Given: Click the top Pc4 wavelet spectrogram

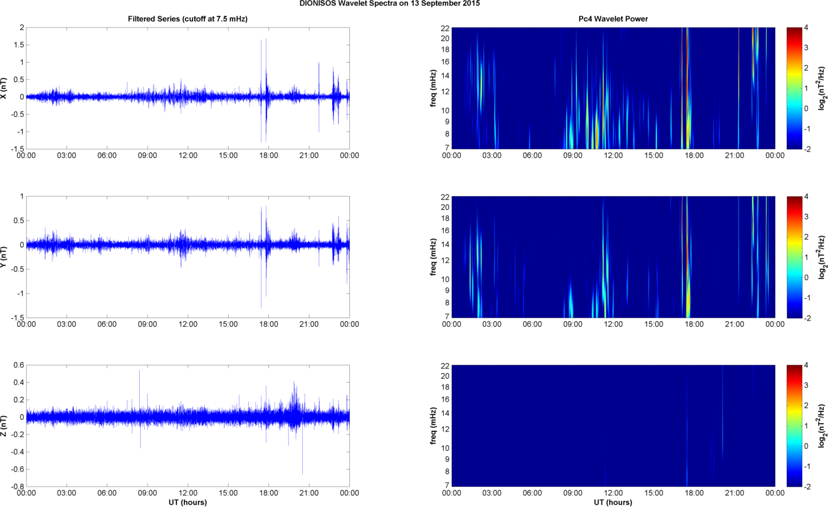Looking at the screenshot, I should point(613,88).
